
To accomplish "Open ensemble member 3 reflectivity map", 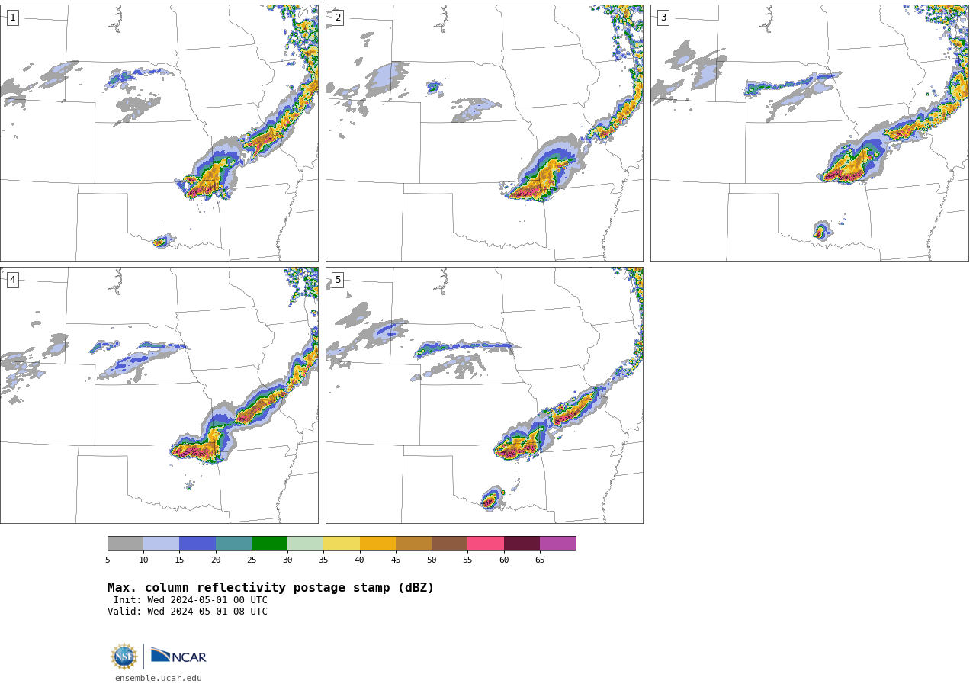I will point(810,133).
